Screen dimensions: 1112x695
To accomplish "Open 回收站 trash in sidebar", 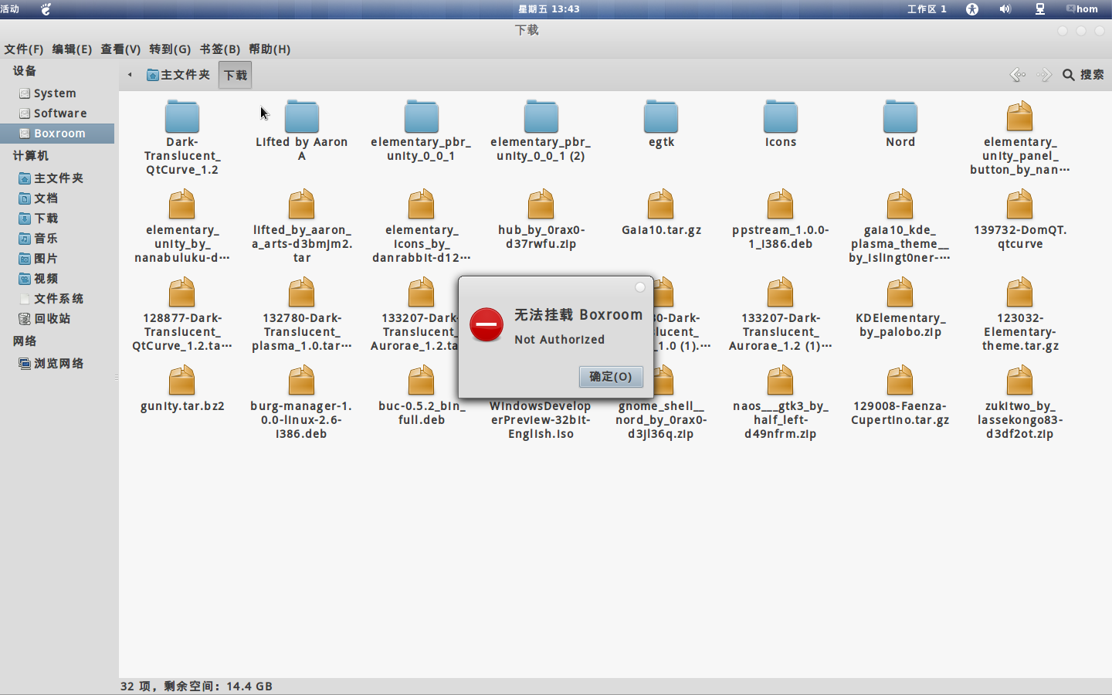I will point(52,318).
